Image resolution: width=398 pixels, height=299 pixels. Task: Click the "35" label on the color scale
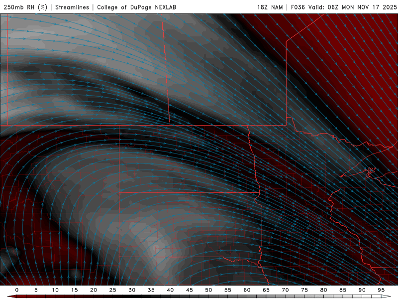coord(151,290)
